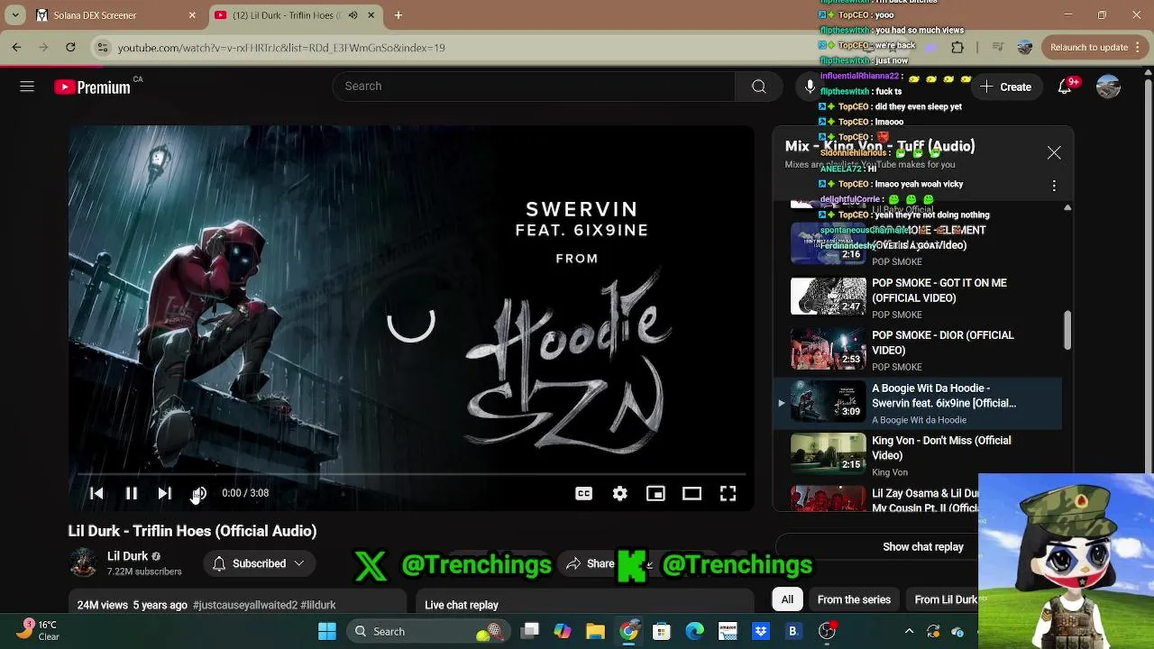Focus the YouTube search input field
Viewport: 1154px width, 649px height.
pos(534,87)
